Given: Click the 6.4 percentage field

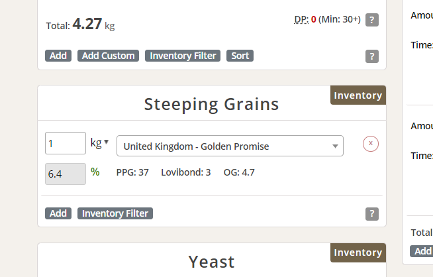Looking at the screenshot, I should [x=66, y=174].
